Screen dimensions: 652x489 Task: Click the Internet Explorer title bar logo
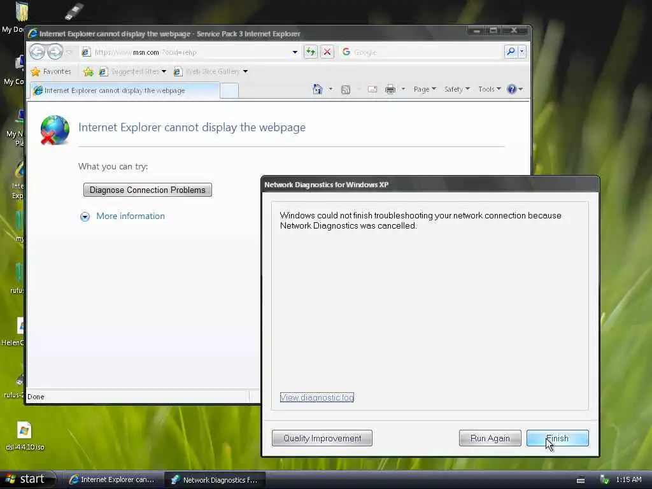pos(33,34)
